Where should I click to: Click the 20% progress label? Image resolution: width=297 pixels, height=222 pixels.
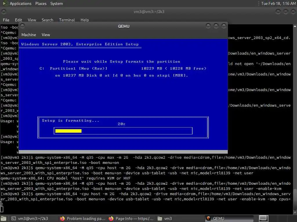[122, 124]
